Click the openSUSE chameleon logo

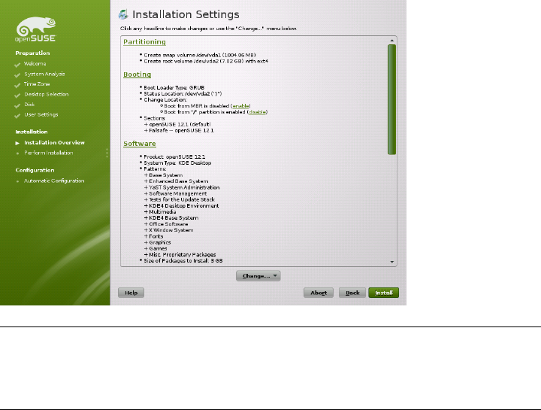[35, 29]
